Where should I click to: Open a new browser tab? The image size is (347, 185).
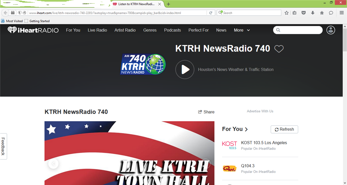click(168, 4)
